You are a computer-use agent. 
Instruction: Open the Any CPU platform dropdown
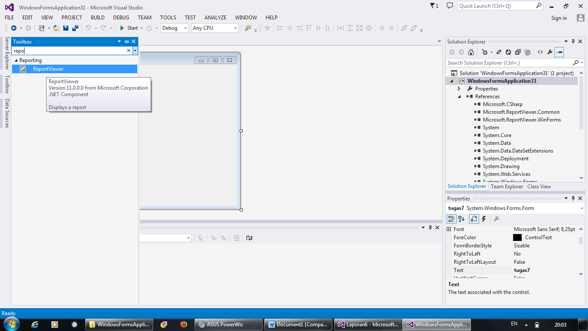(235, 28)
